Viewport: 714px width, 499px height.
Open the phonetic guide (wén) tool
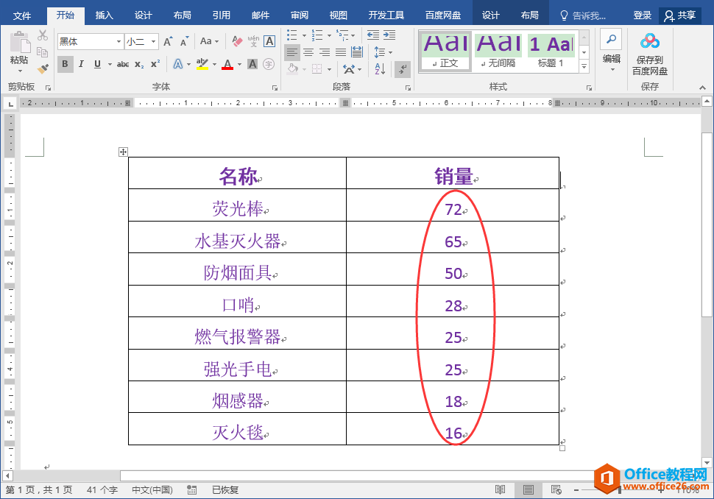(253, 41)
